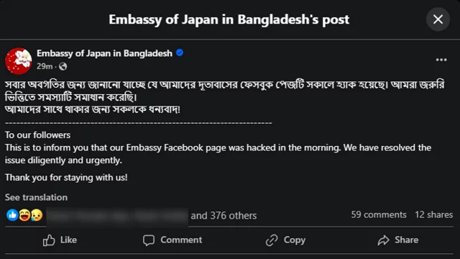Image resolution: width=460 pixels, height=259 pixels.
Task: View the 59 comments
Action: pos(379,214)
